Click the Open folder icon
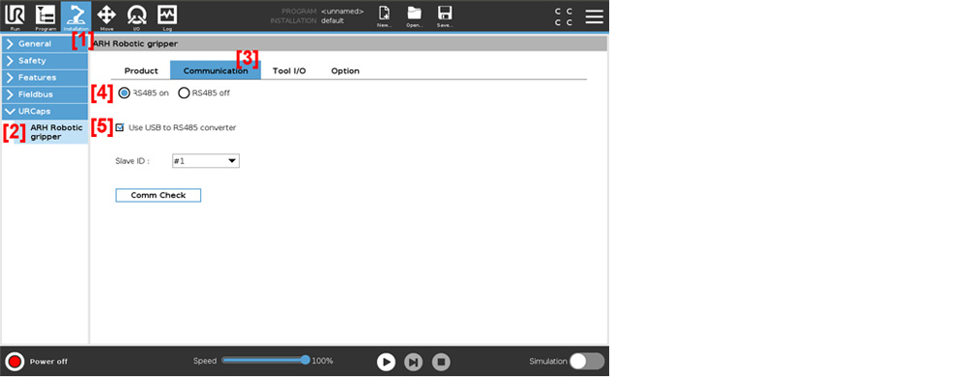This screenshot has width=967, height=381. (x=414, y=16)
